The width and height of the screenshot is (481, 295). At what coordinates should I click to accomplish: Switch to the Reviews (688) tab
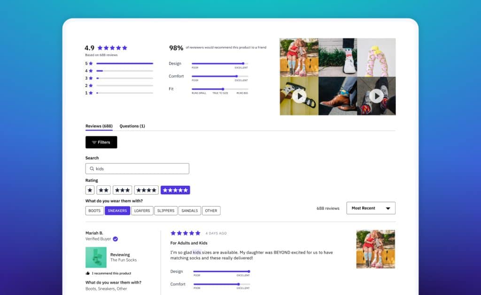click(x=99, y=126)
